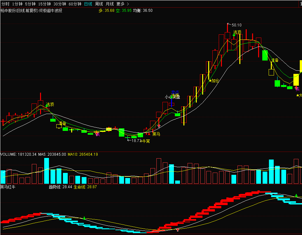The image size is (302, 235).
Task: Click the 牛窝 signal label
Action: tap(146, 141)
